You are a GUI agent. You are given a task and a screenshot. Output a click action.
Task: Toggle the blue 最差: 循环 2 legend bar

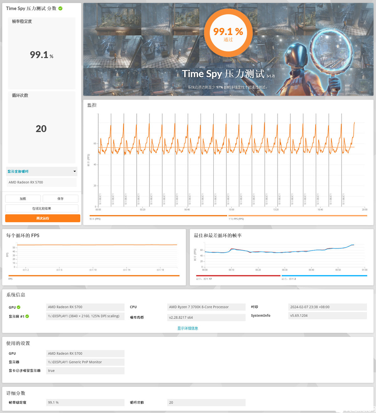tap(324, 276)
